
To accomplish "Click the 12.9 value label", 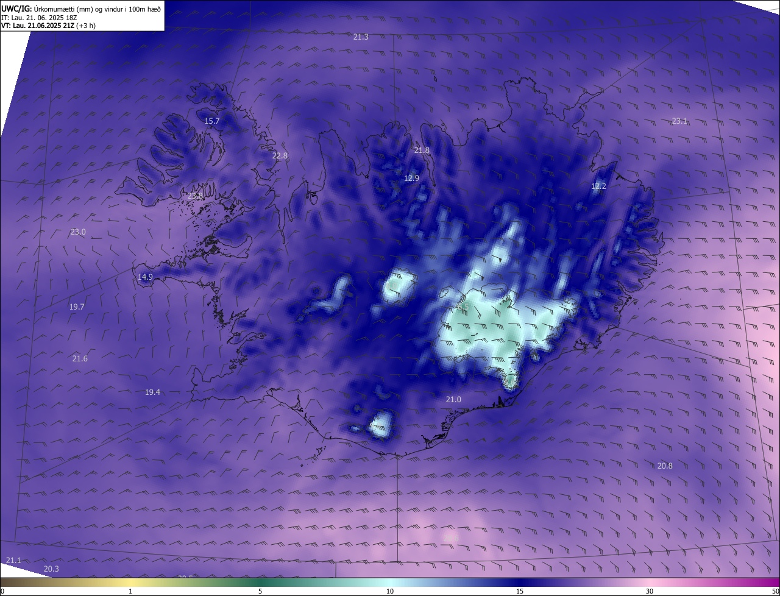I will click(411, 179).
